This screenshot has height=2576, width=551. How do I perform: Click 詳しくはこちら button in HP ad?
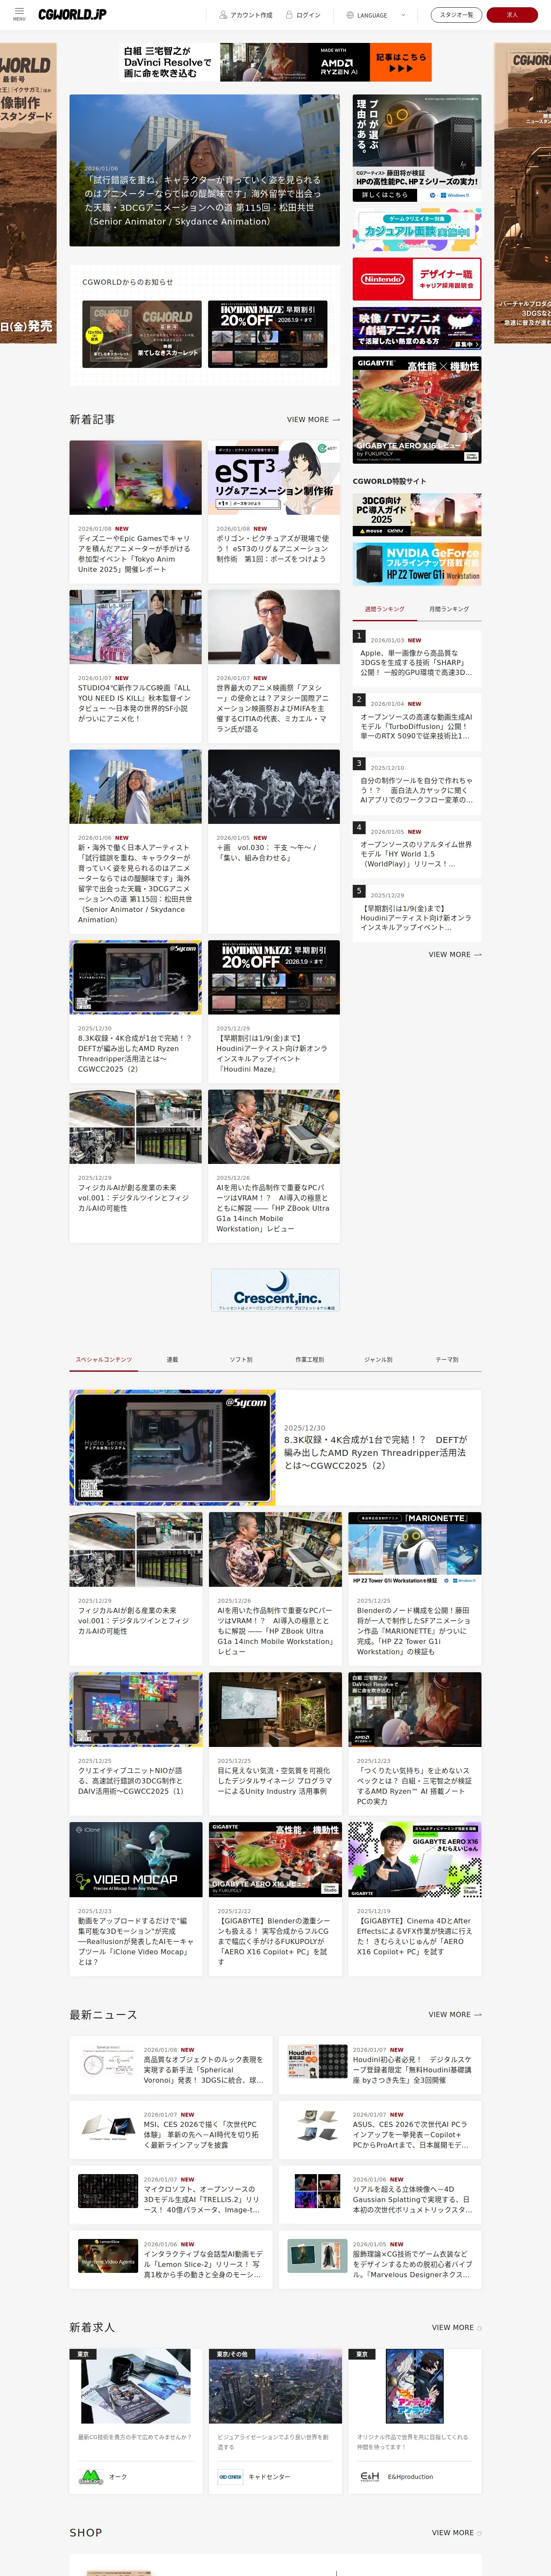[x=385, y=195]
